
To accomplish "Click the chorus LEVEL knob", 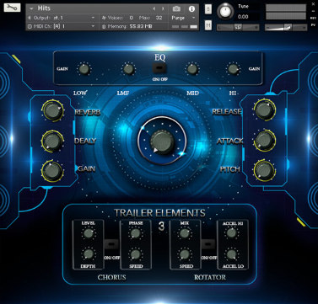I will click(x=89, y=233).
